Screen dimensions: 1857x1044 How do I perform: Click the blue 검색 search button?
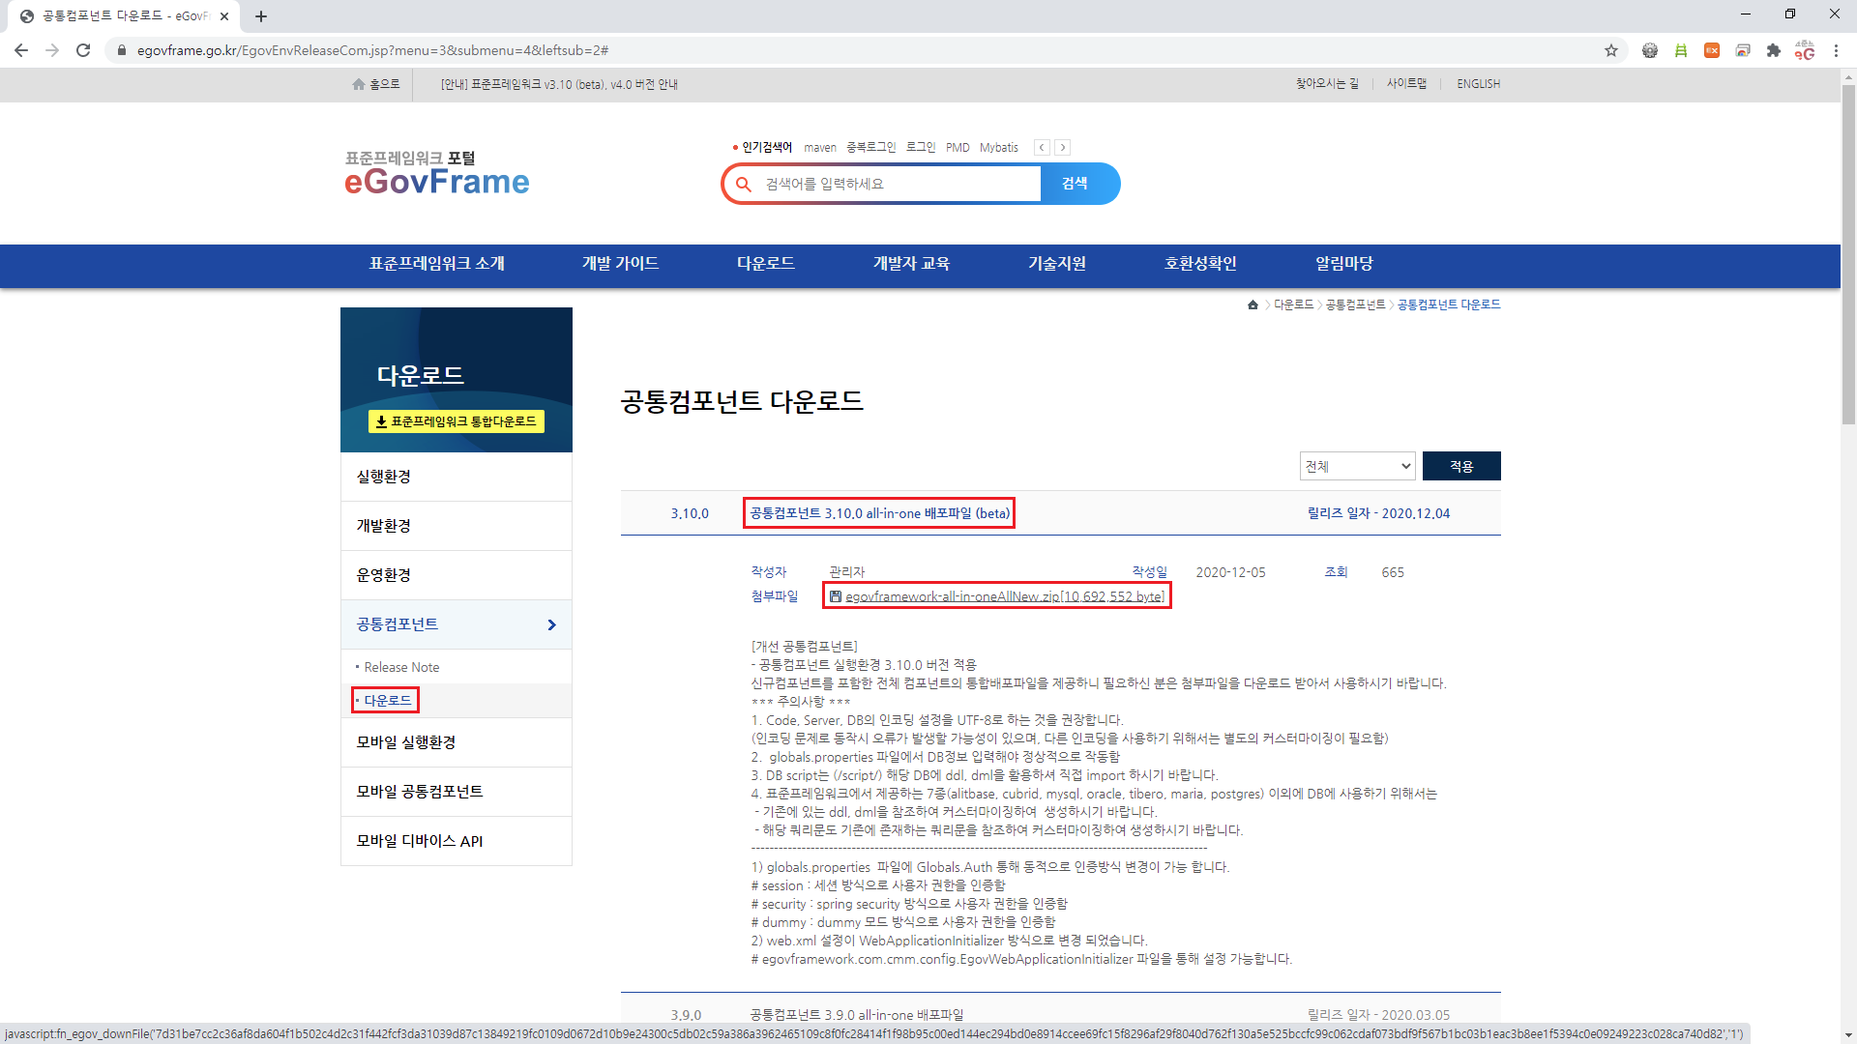coord(1076,184)
